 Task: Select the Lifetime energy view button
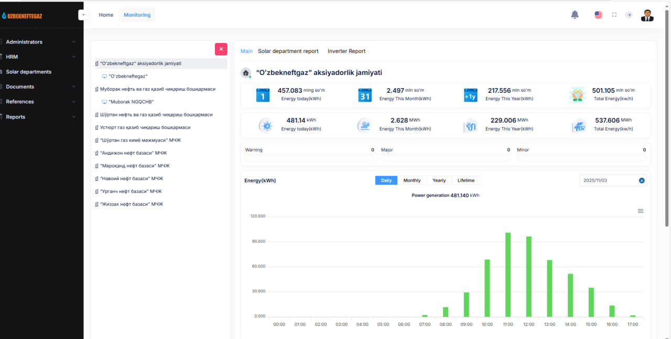pyautogui.click(x=466, y=180)
